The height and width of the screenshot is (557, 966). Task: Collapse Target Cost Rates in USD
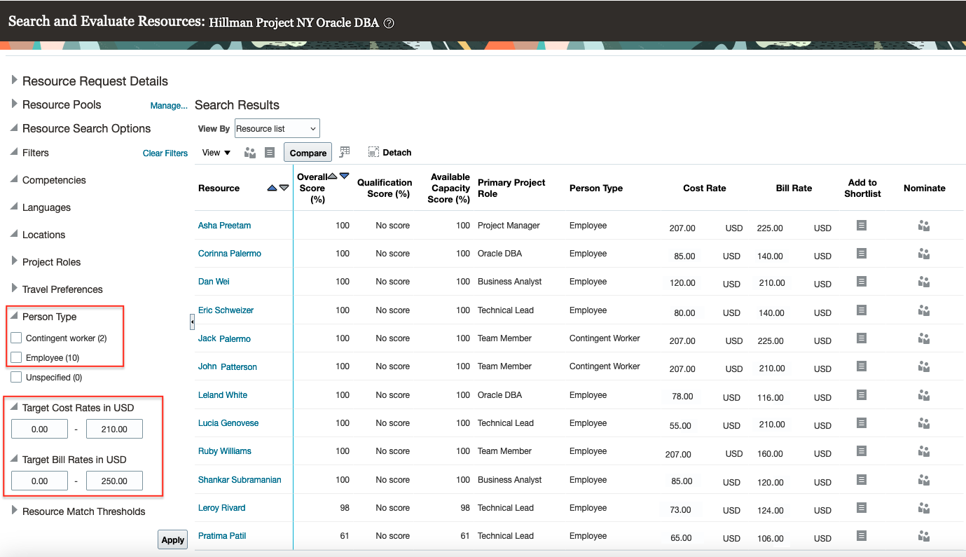tap(14, 407)
